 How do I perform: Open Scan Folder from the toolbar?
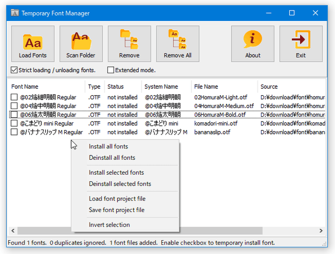pos(81,44)
